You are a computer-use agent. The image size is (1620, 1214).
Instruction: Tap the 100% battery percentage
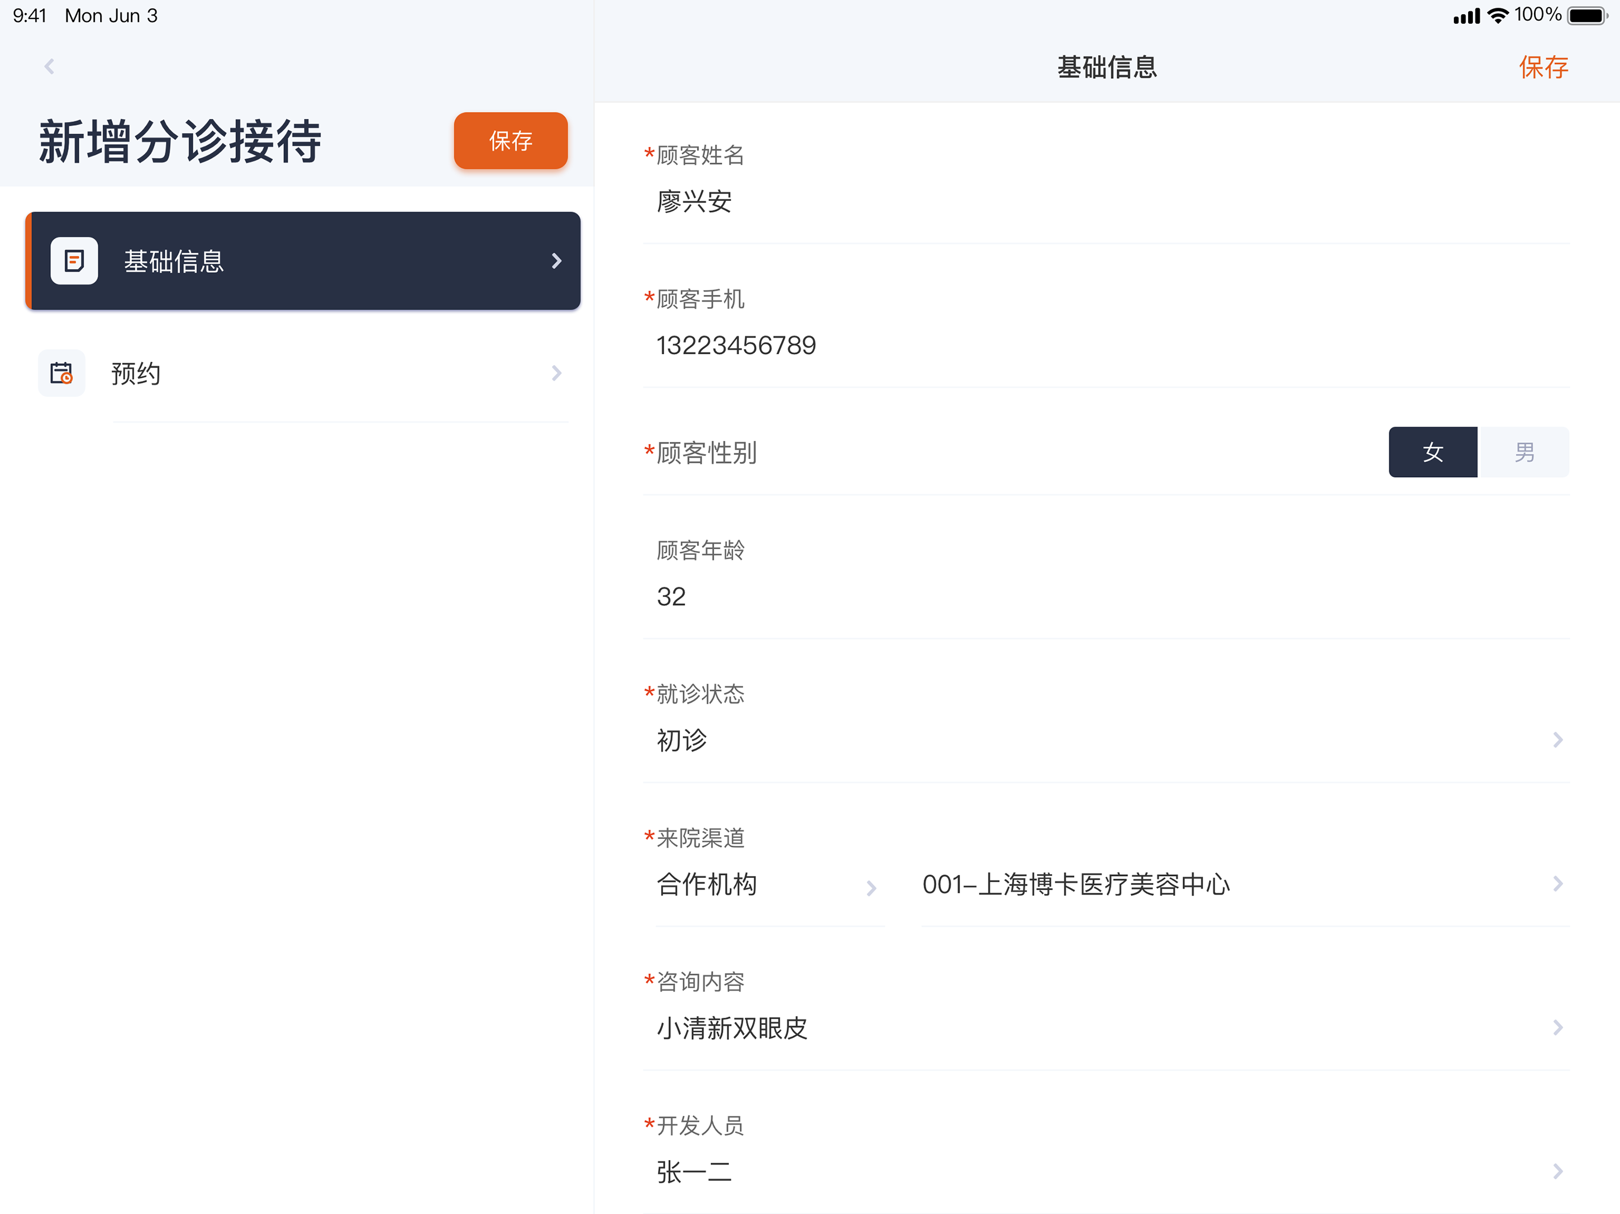1538,15
